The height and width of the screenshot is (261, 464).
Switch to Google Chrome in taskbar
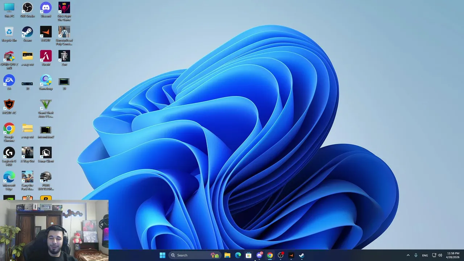coord(270,255)
